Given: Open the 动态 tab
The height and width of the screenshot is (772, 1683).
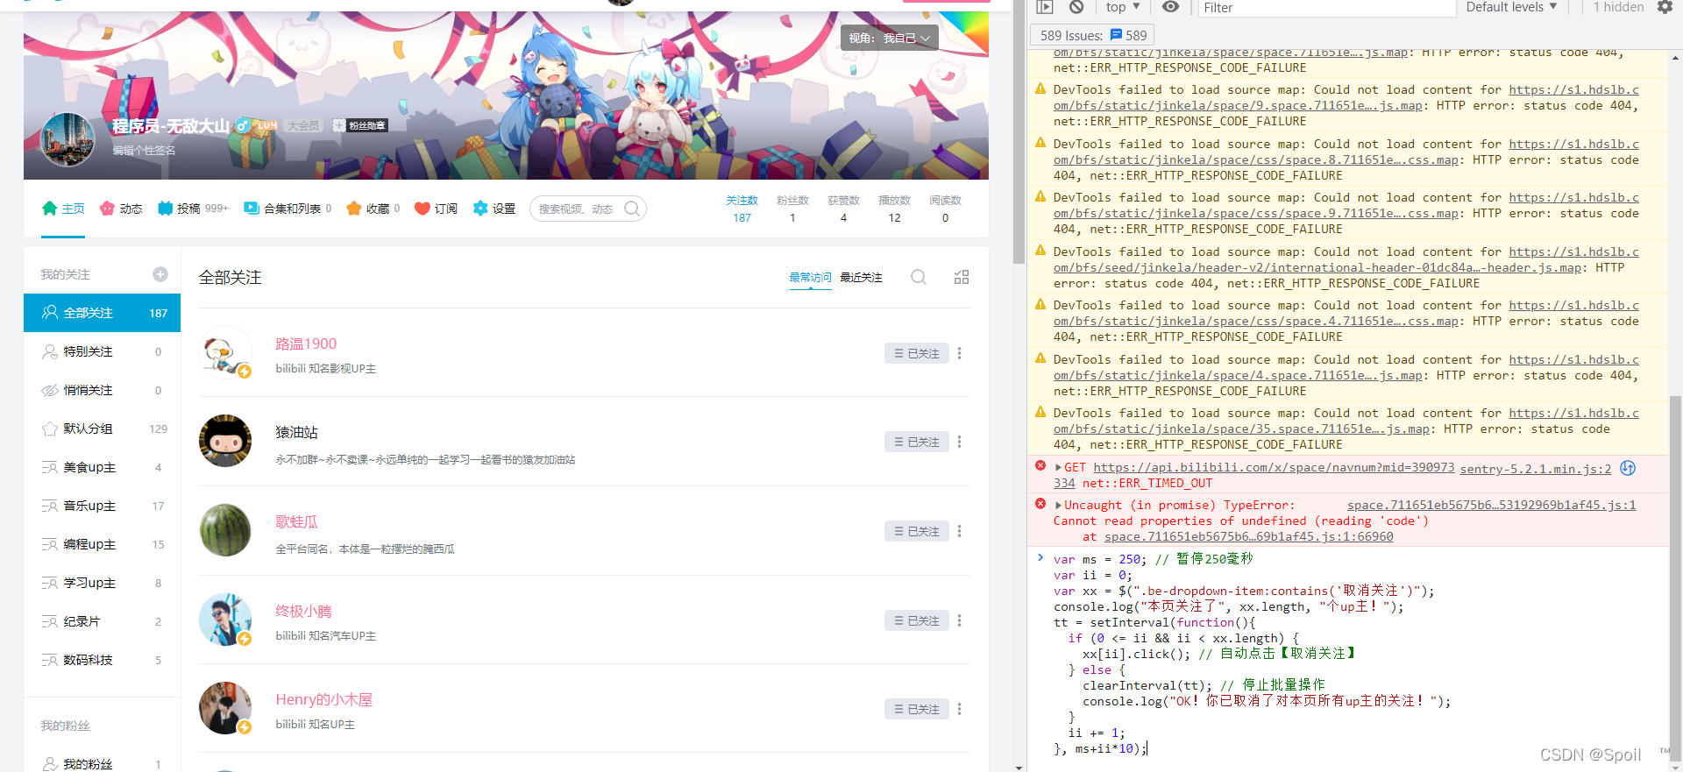Looking at the screenshot, I should tap(121, 209).
